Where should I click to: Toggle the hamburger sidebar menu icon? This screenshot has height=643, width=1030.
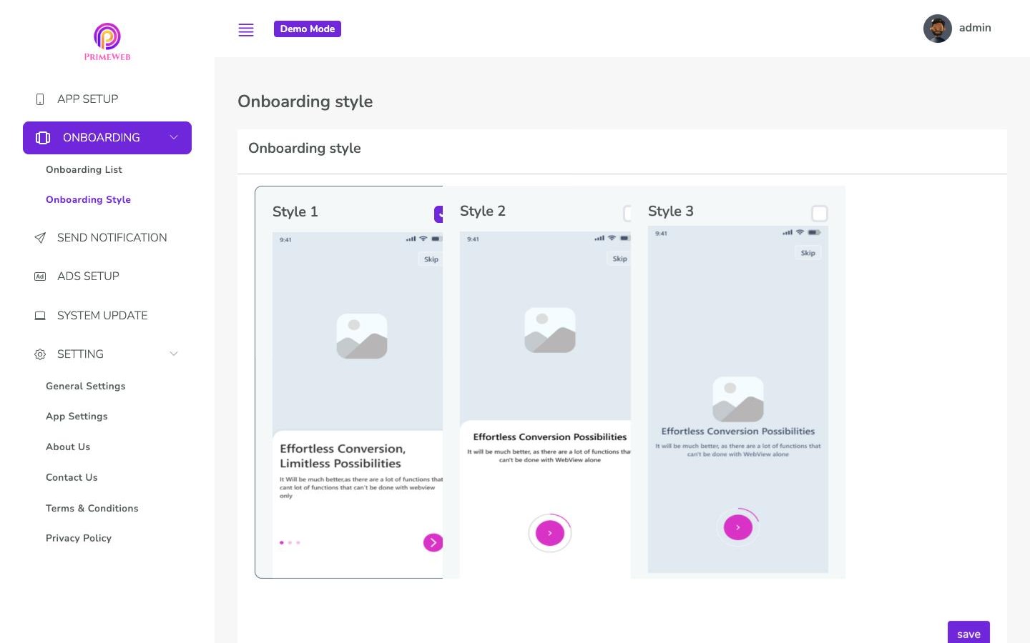point(246,29)
